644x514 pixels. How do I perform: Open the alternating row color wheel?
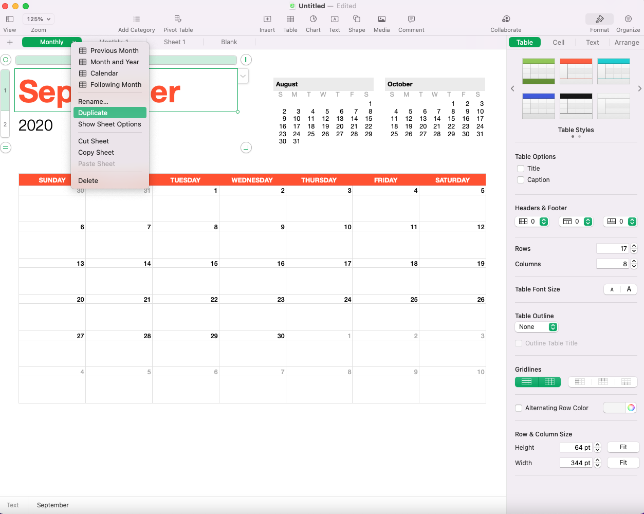(x=631, y=408)
